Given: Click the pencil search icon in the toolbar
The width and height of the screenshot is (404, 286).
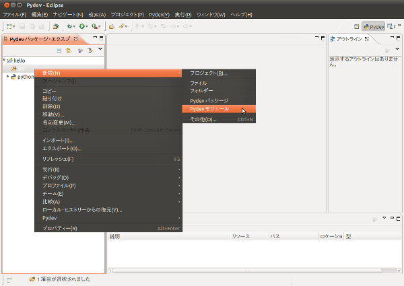Looking at the screenshot, I should (x=121, y=26).
